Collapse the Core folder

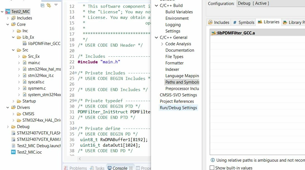click(x=8, y=24)
